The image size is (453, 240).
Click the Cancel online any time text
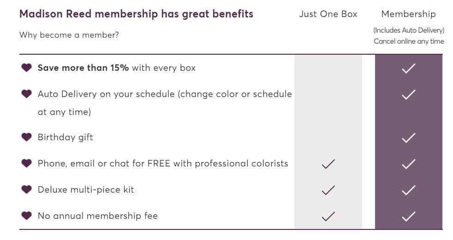409,41
